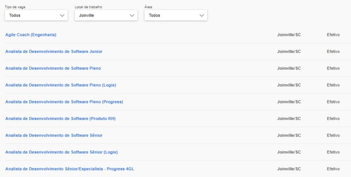This screenshot has height=177, width=351.
Task: Open Analista de Desenvolvimento de Software Junior
Action: 54,51
